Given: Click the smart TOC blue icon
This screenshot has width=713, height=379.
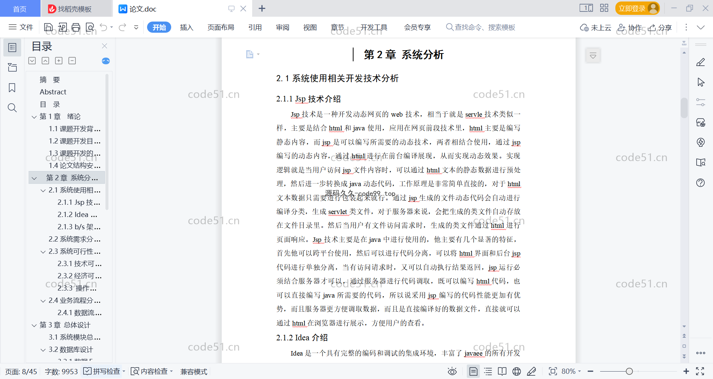Looking at the screenshot, I should [x=106, y=61].
